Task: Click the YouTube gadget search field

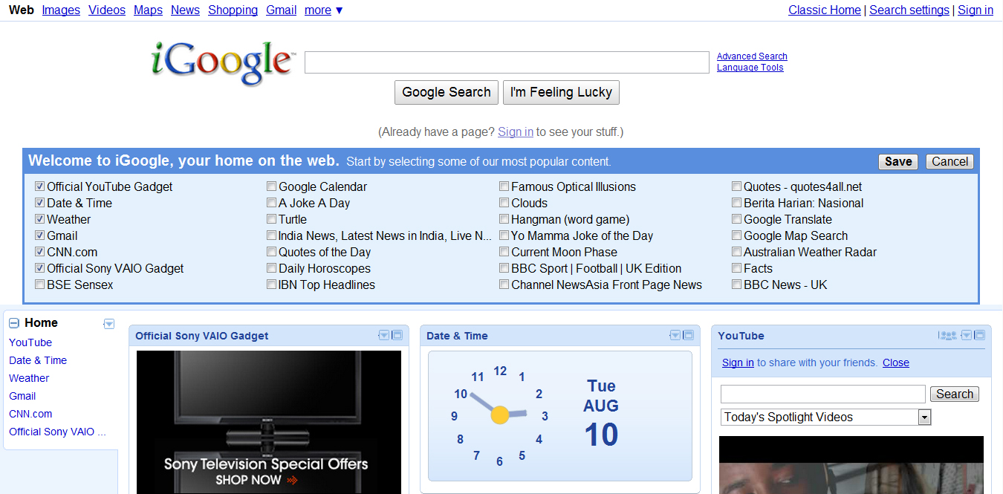Action: point(823,394)
